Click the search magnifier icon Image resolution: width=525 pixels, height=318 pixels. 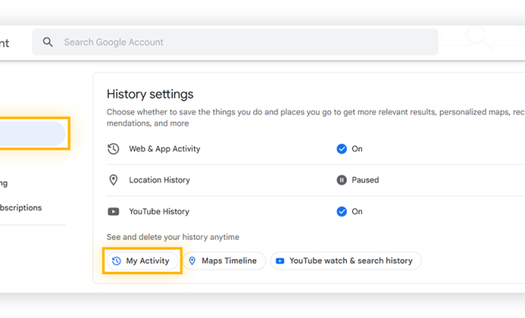point(48,42)
